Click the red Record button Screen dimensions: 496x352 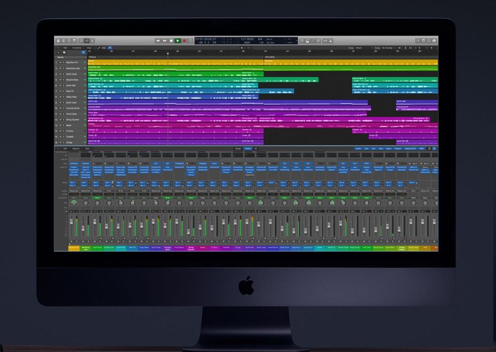184,41
